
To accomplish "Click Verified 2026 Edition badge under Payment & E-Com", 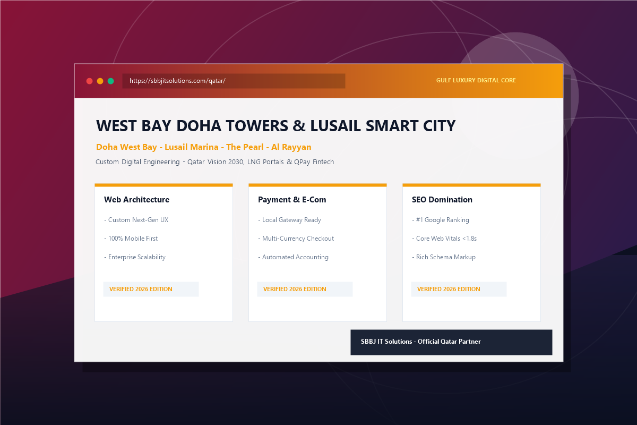I will click(x=305, y=289).
